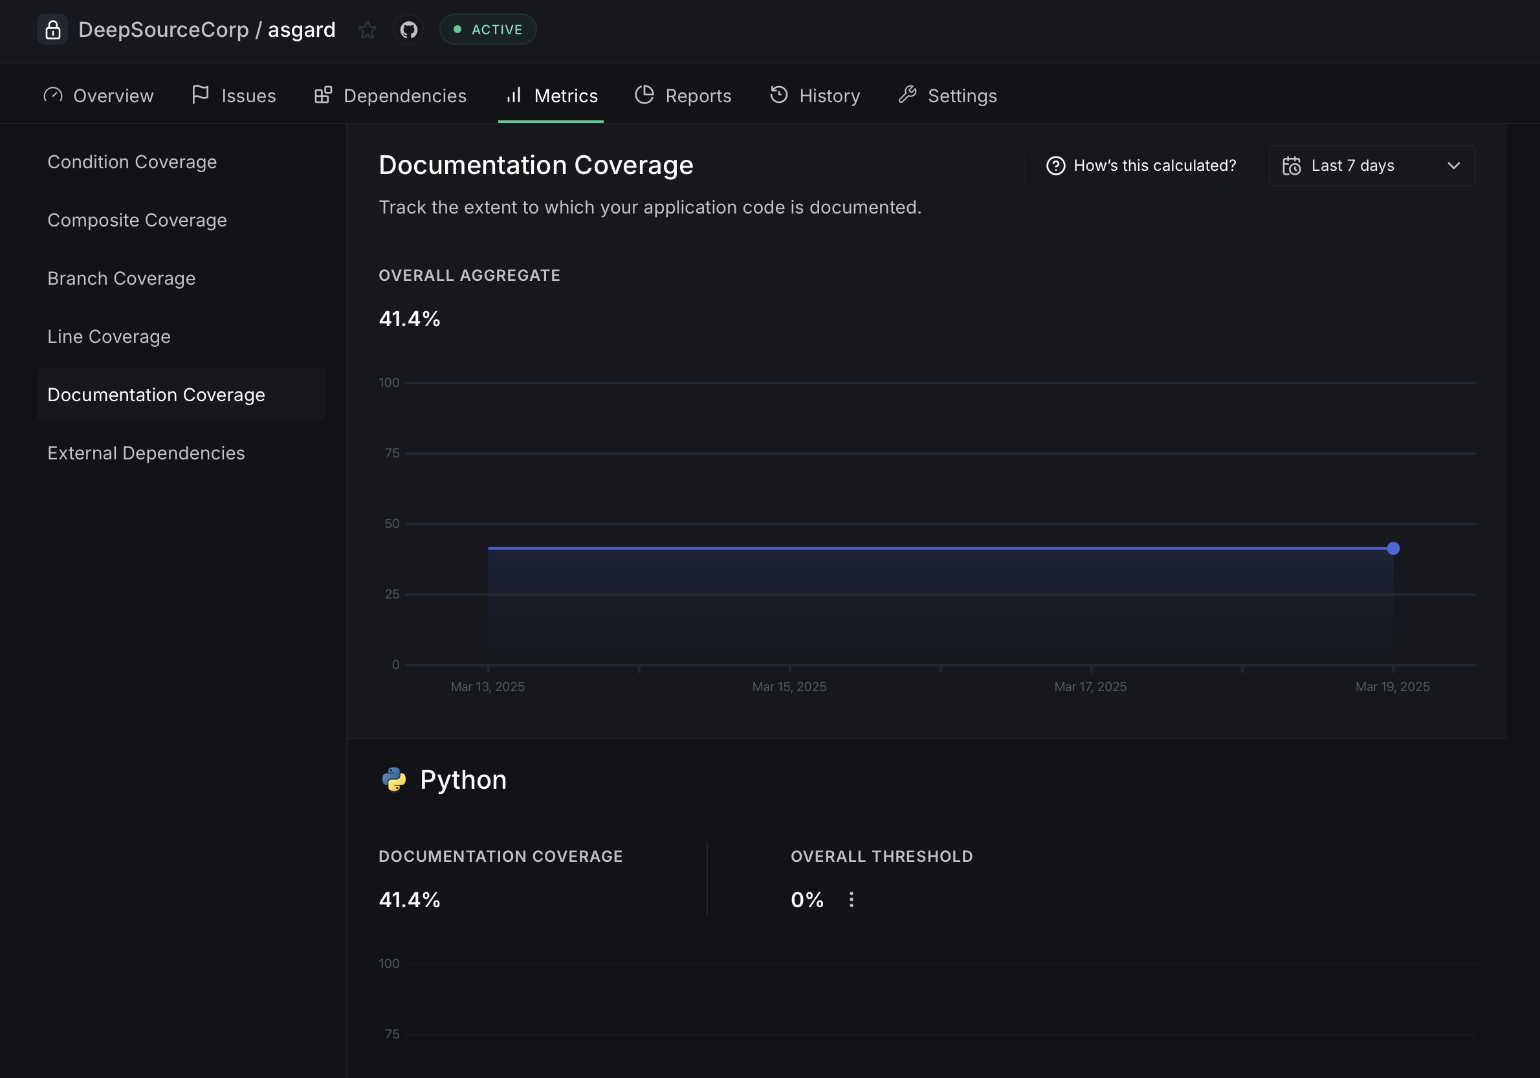1540x1078 pixels.
Task: Open the GitHub repository icon link
Action: coord(408,30)
